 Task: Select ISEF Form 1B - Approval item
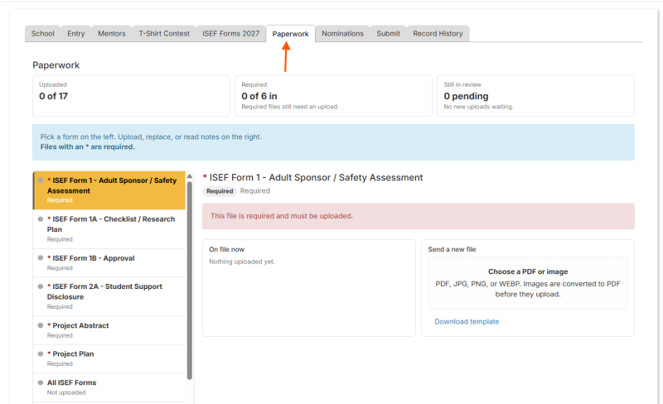click(109, 263)
